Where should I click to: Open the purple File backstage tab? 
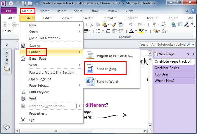coord(9,11)
